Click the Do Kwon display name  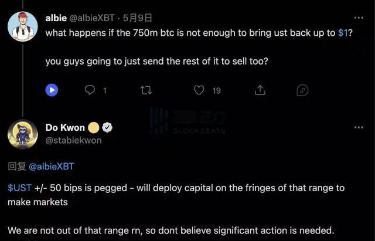(64, 128)
